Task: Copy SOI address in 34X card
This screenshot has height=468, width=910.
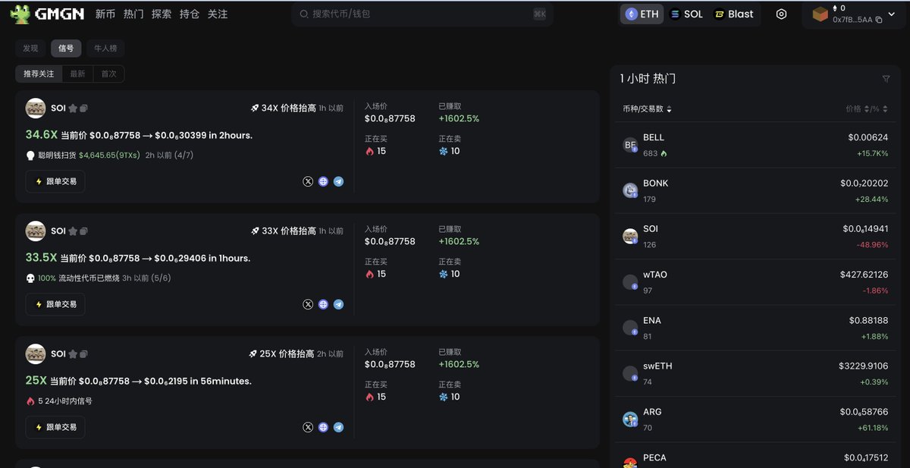Action: click(x=84, y=108)
